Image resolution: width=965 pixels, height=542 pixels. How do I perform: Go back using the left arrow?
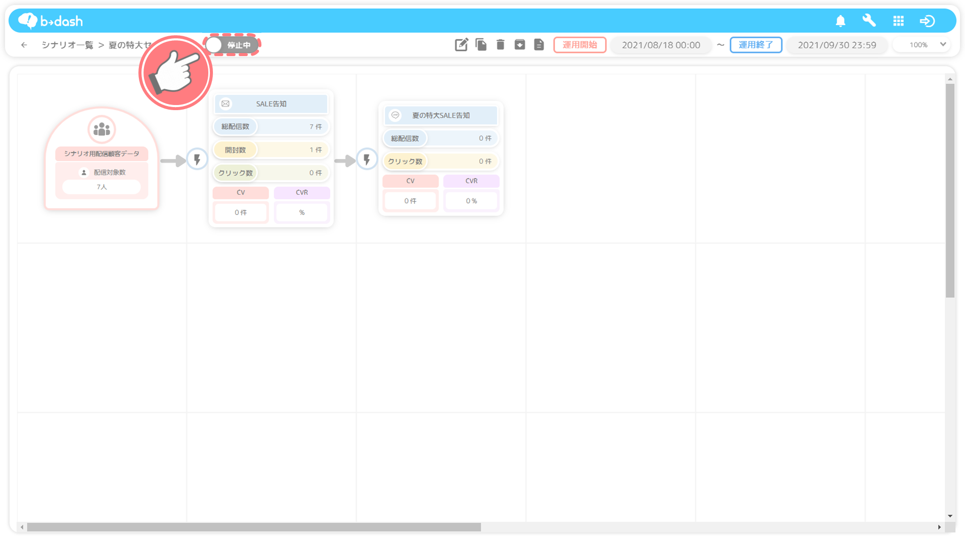[x=24, y=45]
